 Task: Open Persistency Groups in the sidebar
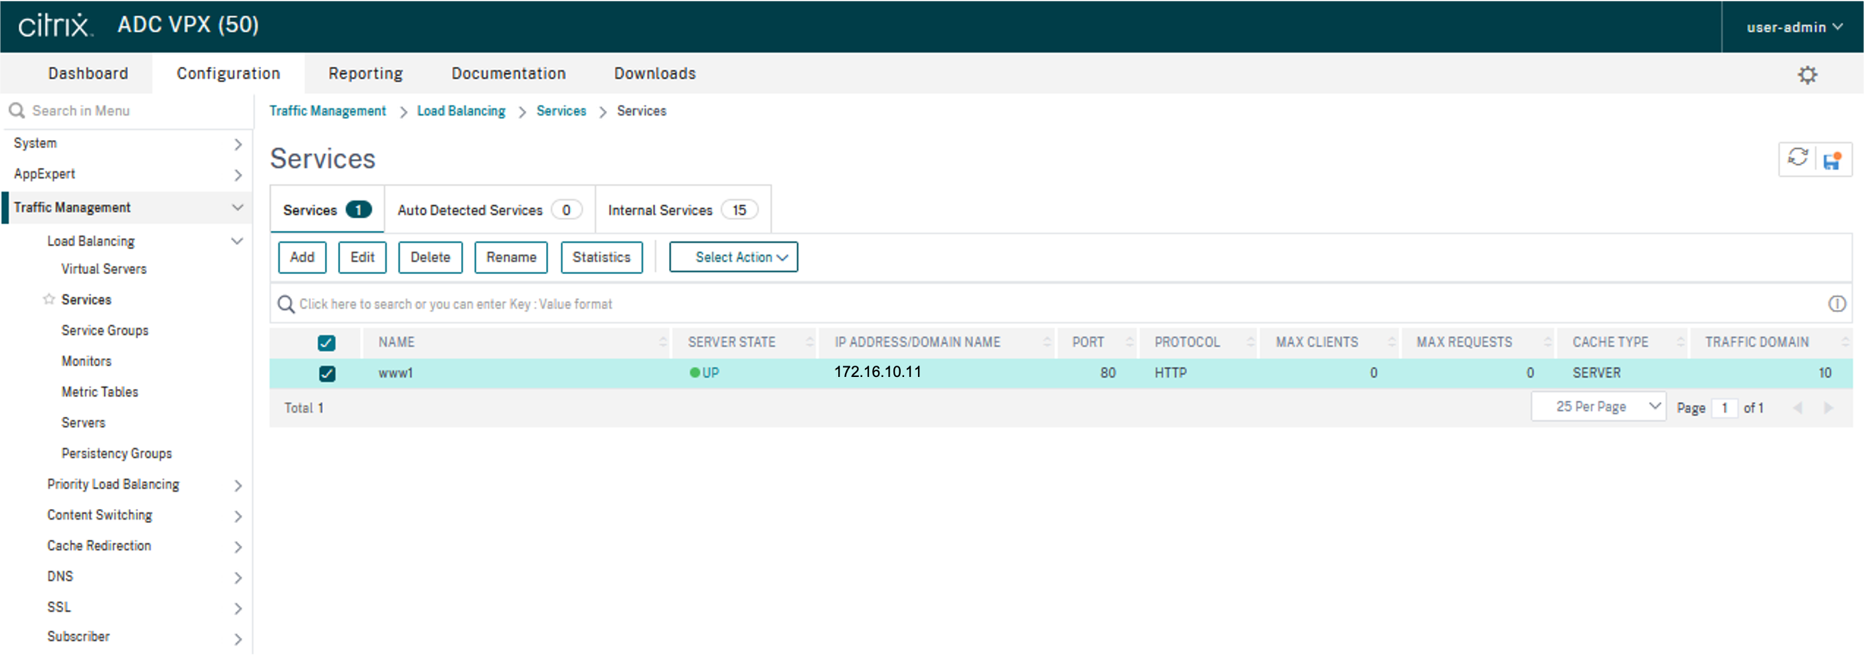(117, 454)
